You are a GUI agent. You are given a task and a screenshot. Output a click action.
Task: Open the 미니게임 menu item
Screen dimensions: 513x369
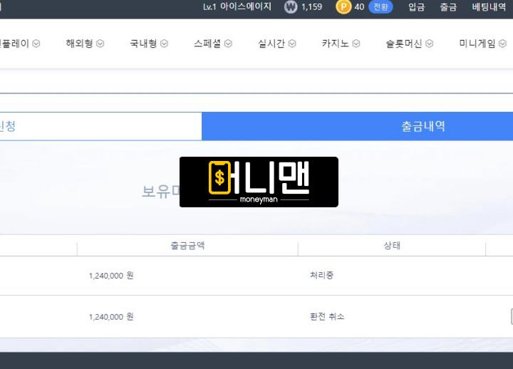pyautogui.click(x=477, y=43)
